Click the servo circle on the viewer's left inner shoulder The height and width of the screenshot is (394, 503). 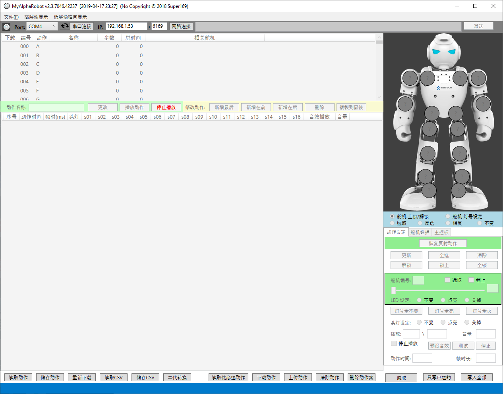(428, 78)
